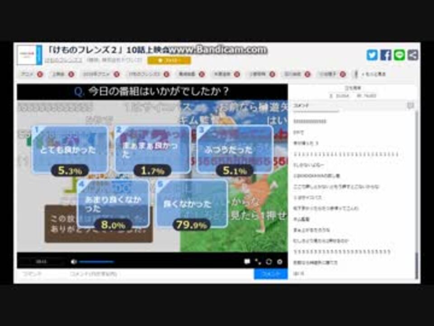Use the comment list scrollbar
The height and width of the screenshot is (326, 434).
(x=416, y=266)
